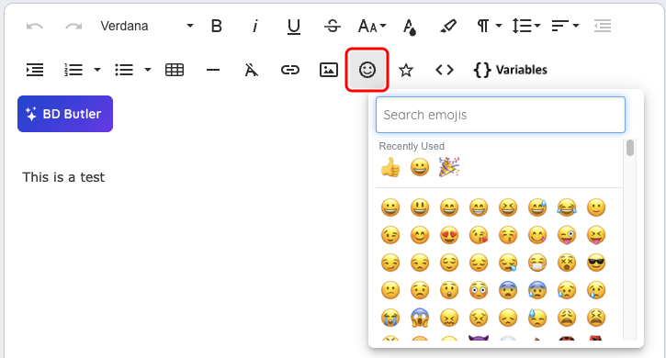Insert the screaming in fear emoji

click(x=420, y=318)
